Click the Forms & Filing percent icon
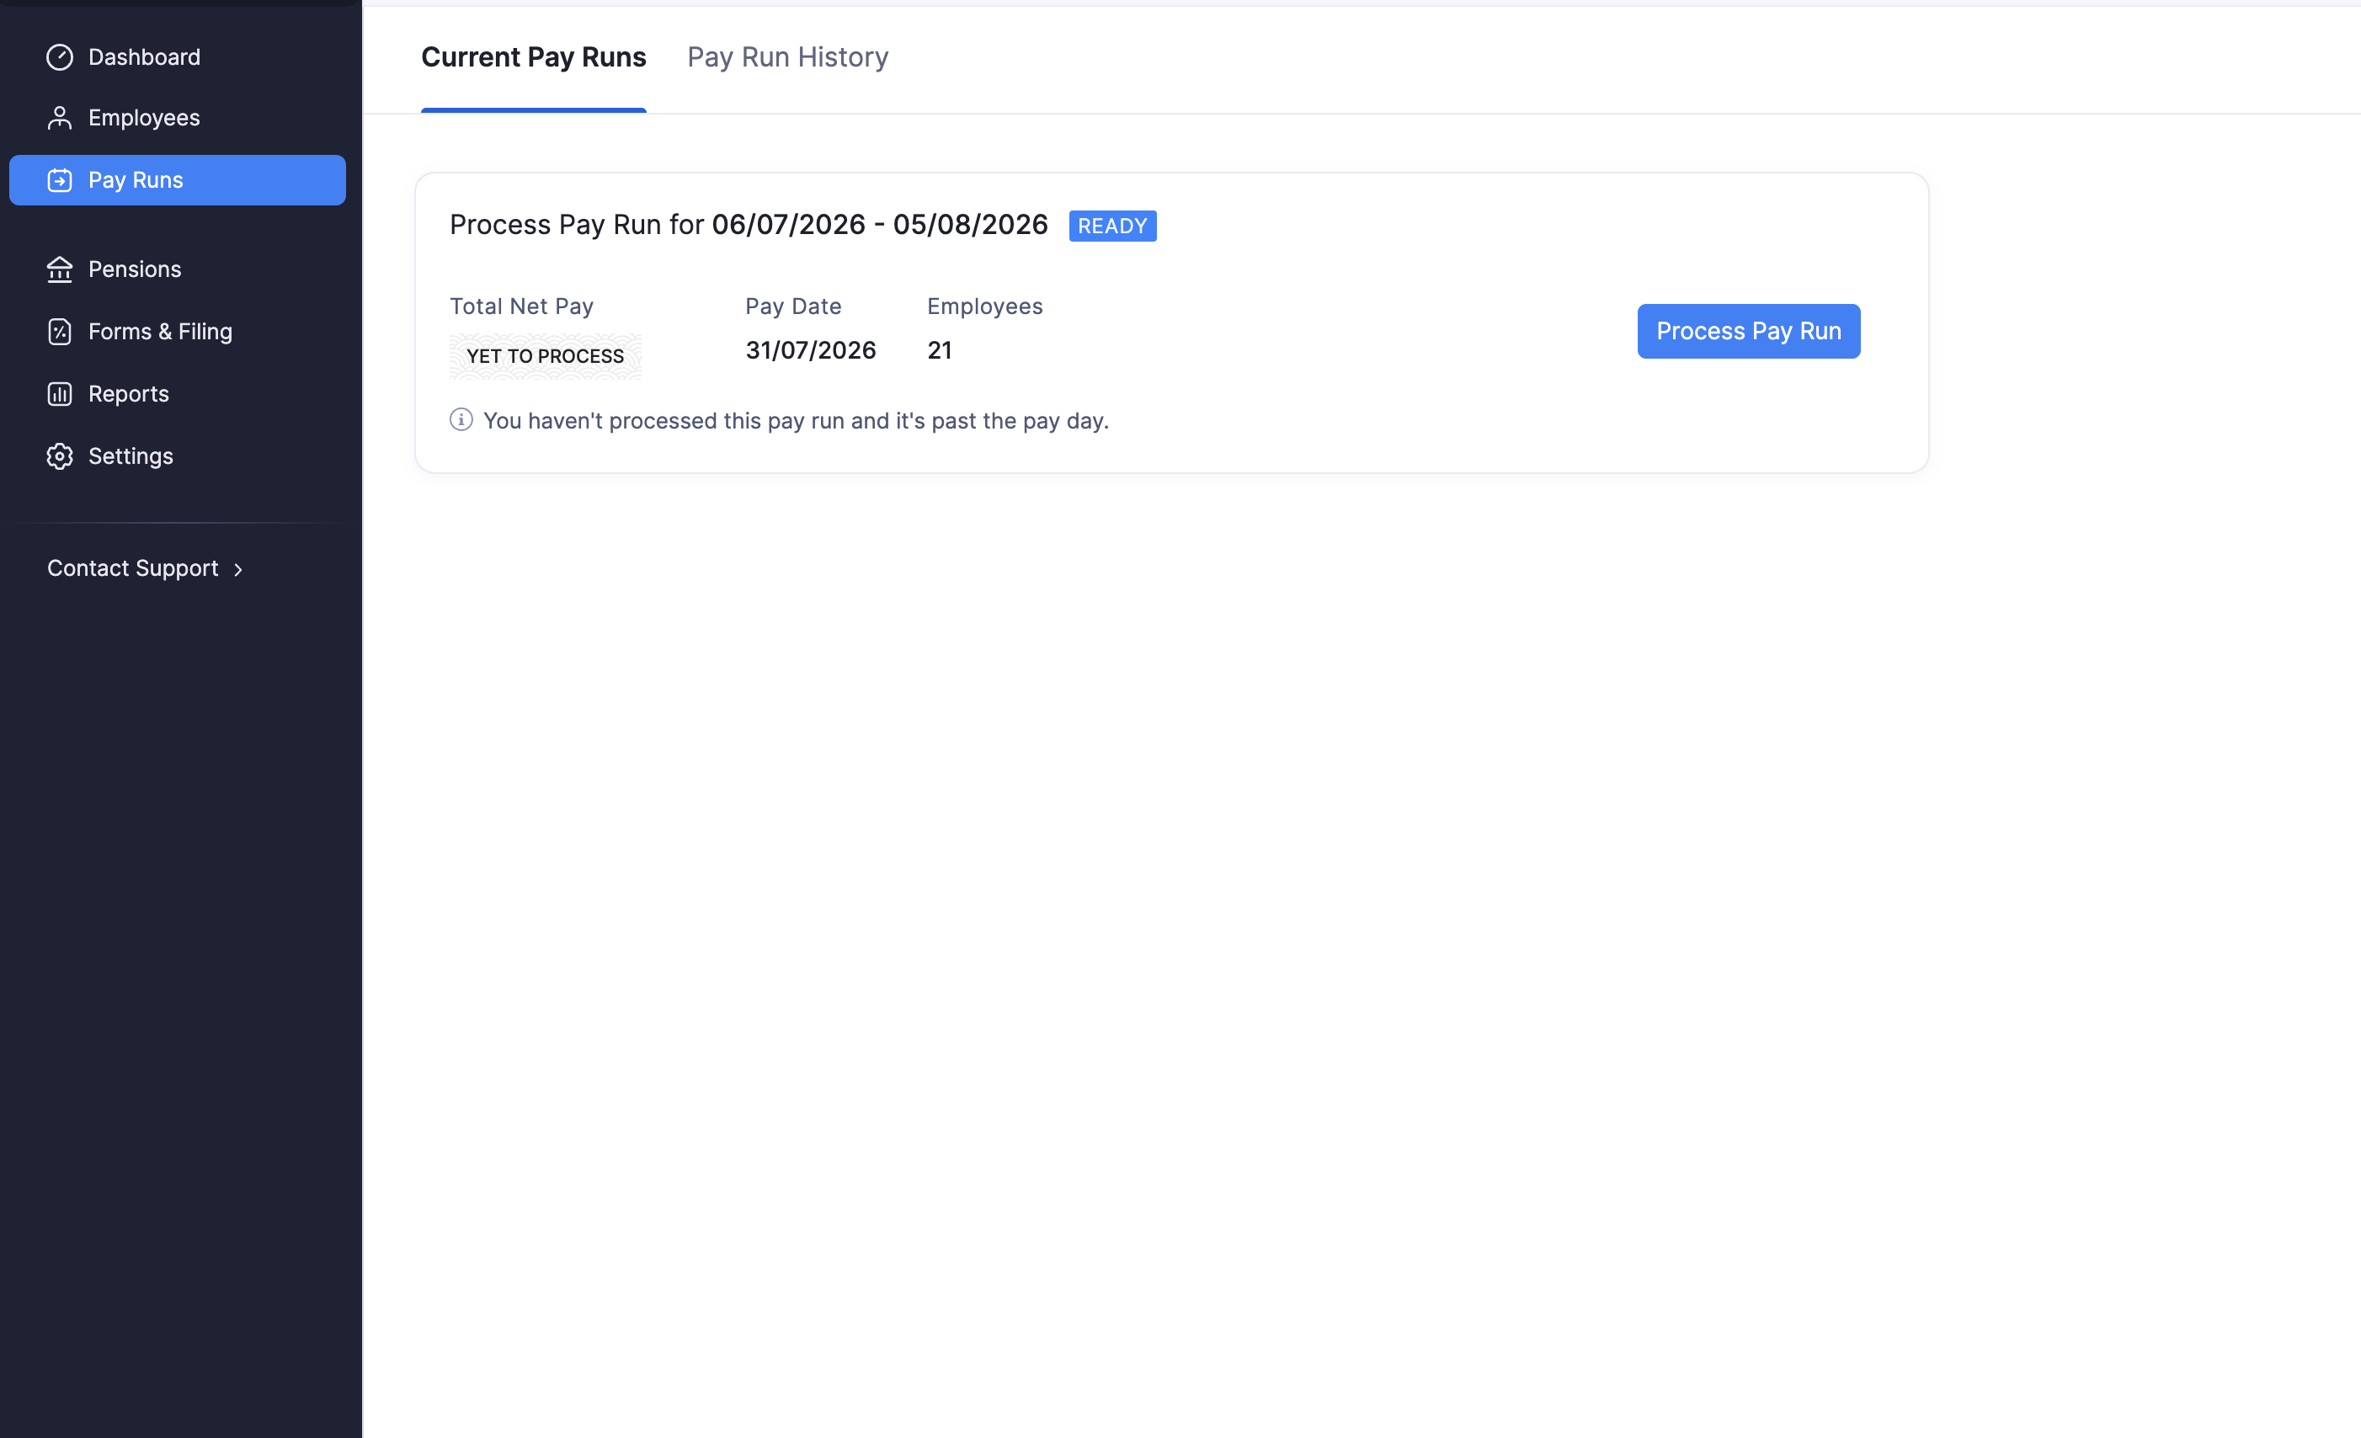Screen dimensions: 2361x1438 (x=60, y=332)
